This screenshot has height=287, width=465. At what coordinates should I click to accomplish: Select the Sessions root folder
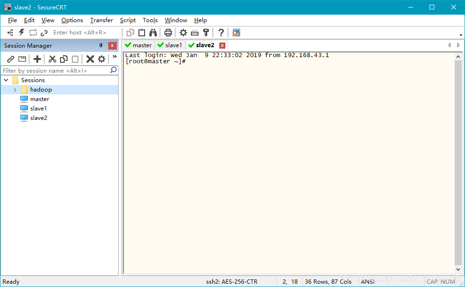click(33, 80)
